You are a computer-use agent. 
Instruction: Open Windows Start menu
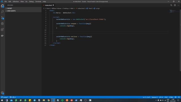click(x=2, y=100)
